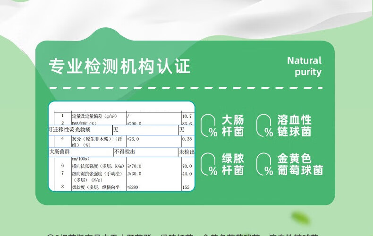373x236 pixels.
Task: Click the 大肠菌群 highlighted row label
Action: pos(59,152)
